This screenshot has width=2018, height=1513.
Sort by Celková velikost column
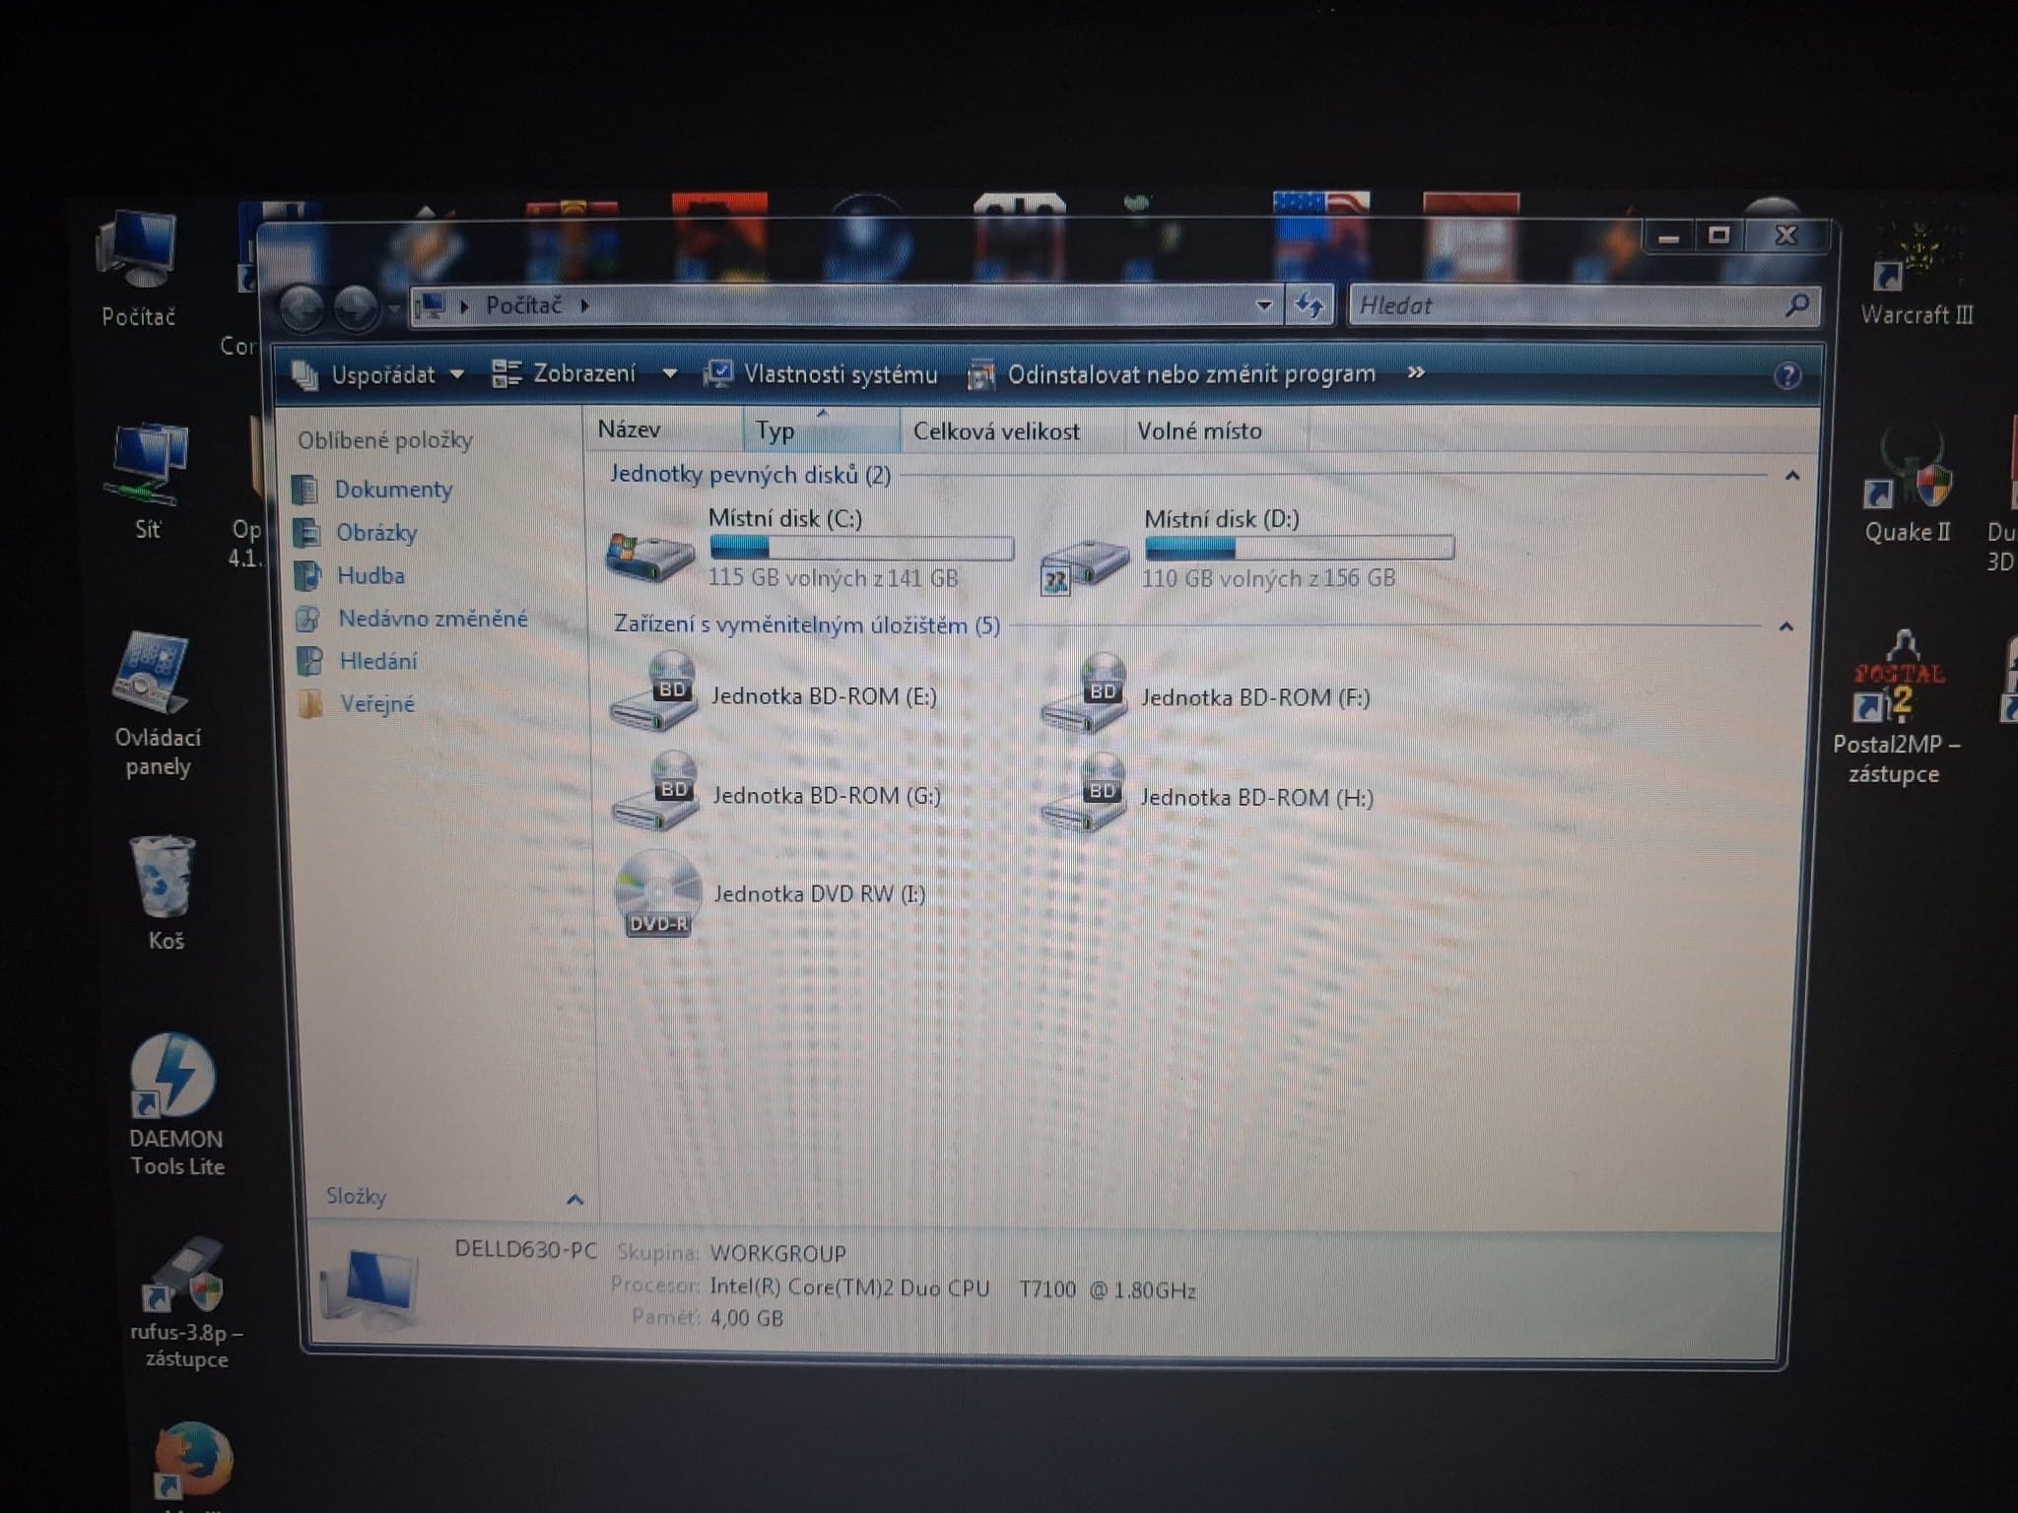tap(1012, 431)
